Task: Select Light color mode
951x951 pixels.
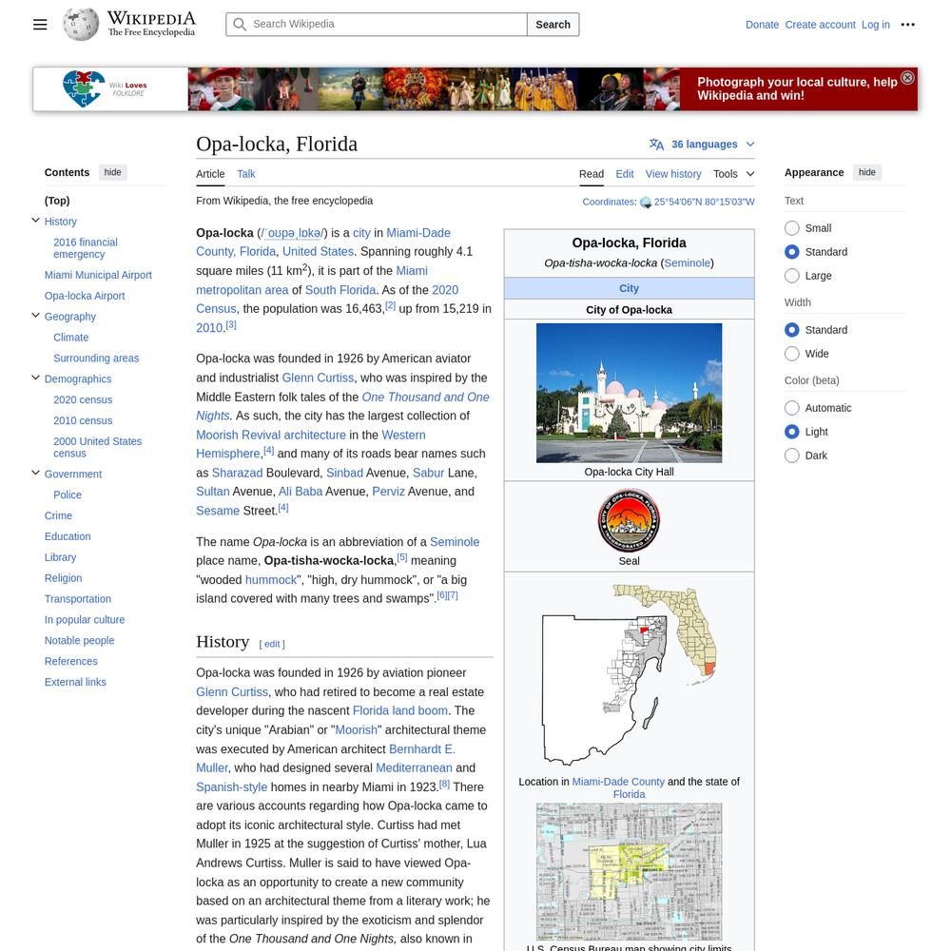Action: [x=791, y=432]
